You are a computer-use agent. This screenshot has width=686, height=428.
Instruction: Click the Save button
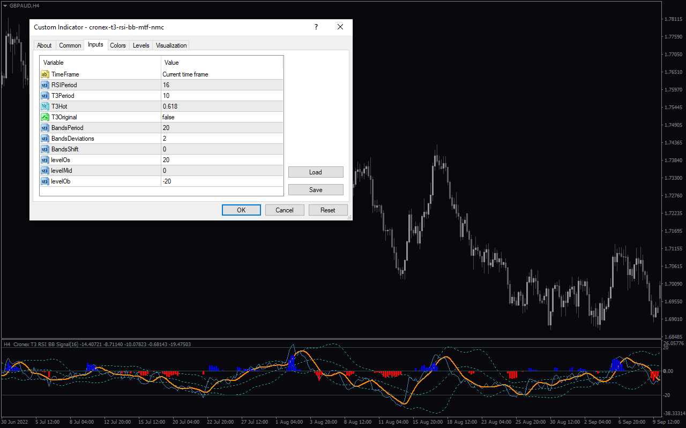tap(316, 190)
